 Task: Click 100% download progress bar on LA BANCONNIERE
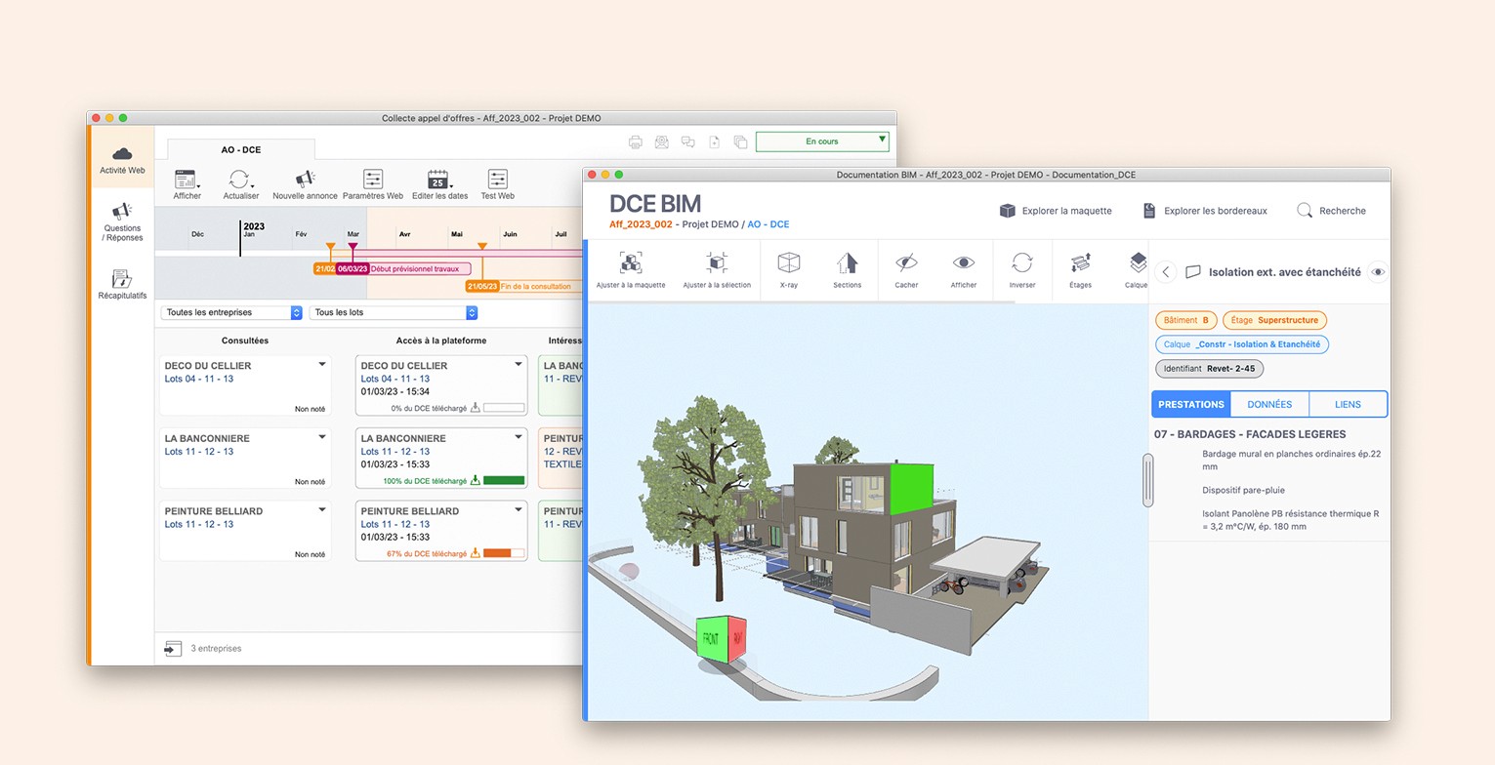click(x=504, y=480)
